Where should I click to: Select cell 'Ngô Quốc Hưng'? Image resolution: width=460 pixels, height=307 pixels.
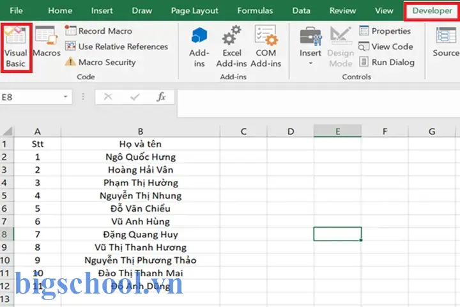(x=141, y=157)
